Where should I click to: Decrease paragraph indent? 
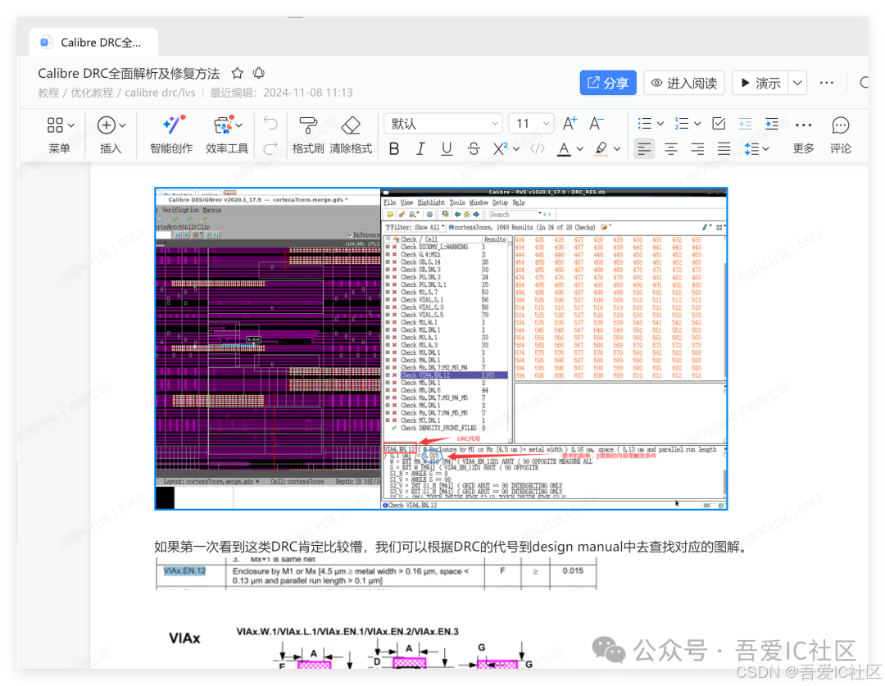(745, 124)
